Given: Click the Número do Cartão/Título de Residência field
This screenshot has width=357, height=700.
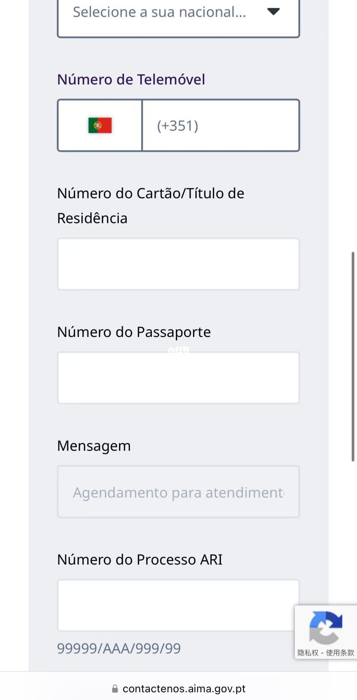Looking at the screenshot, I should [x=178, y=264].
